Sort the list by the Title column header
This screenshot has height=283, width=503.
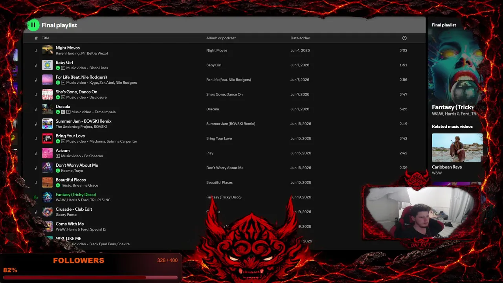click(46, 38)
